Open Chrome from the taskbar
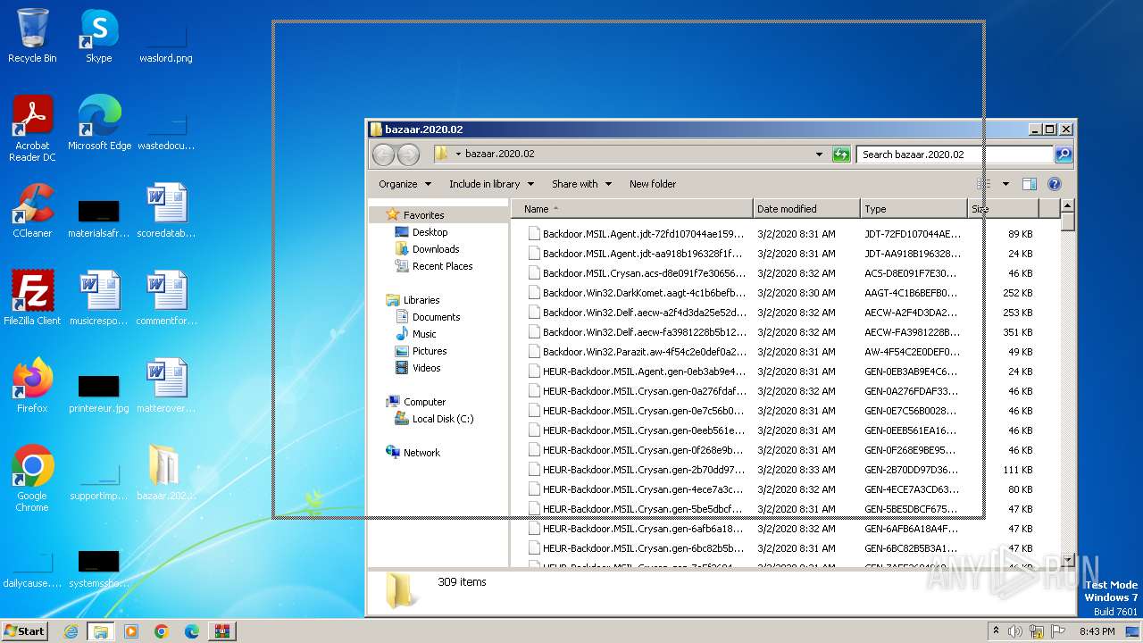Image resolution: width=1143 pixels, height=643 pixels. 162,631
